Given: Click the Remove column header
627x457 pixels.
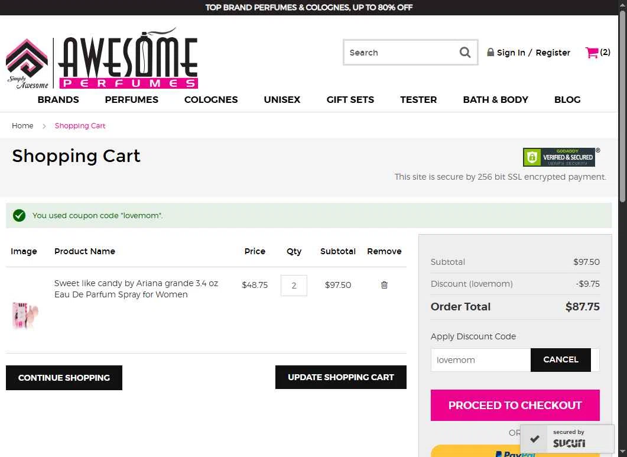Looking at the screenshot, I should click(384, 251).
